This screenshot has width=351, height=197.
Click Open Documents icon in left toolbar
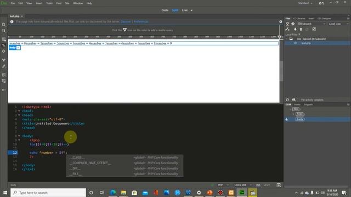pyautogui.click(x=4, y=24)
